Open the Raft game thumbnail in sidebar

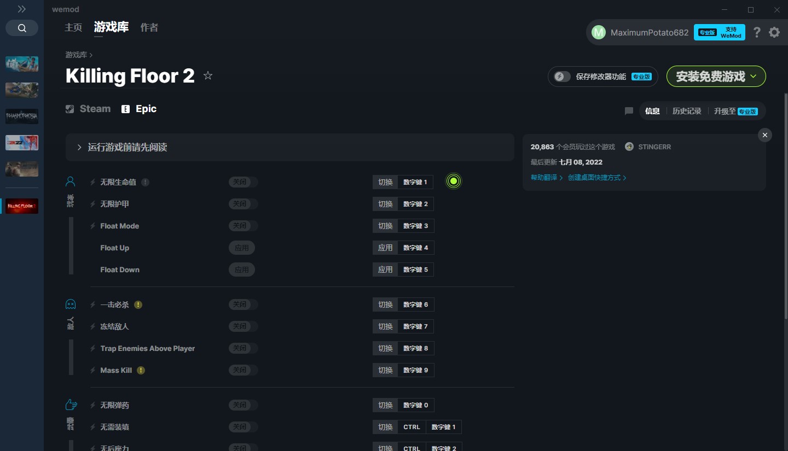tap(22, 64)
